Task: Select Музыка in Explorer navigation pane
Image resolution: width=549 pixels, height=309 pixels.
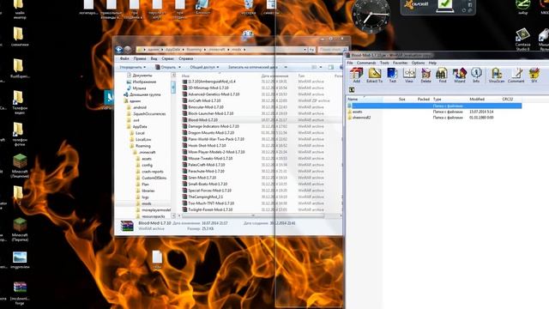Action: [x=139, y=88]
